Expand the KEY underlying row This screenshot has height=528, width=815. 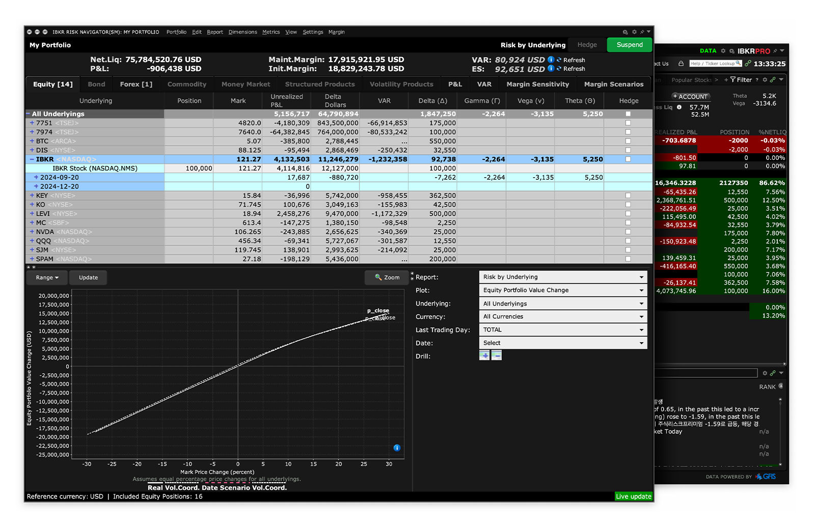coord(32,196)
